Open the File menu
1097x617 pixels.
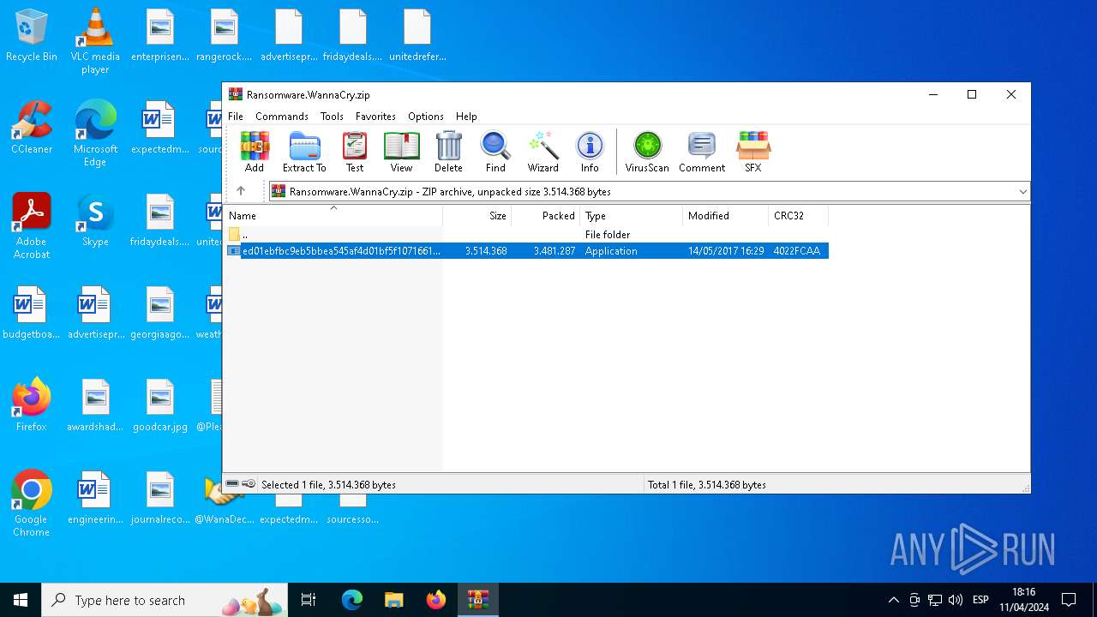(x=236, y=117)
